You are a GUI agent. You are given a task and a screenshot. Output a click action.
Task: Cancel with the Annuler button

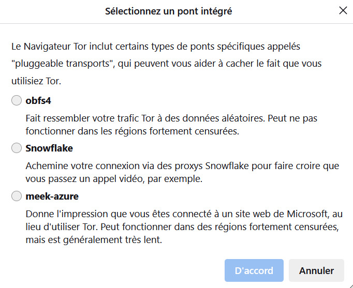316,270
